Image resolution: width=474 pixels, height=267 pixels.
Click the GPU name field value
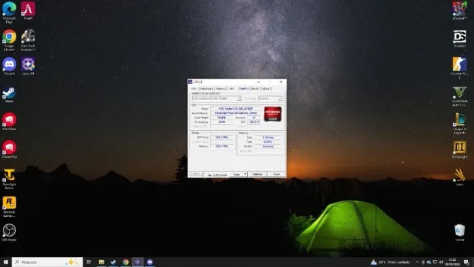tap(236, 108)
